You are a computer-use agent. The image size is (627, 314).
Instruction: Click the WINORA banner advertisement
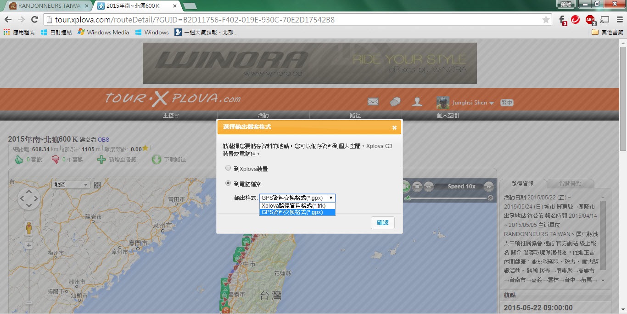point(309,63)
